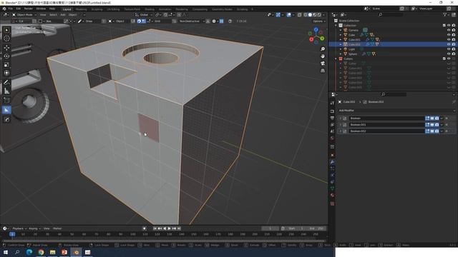Open Google Chrome from the taskbar

tap(41, 252)
